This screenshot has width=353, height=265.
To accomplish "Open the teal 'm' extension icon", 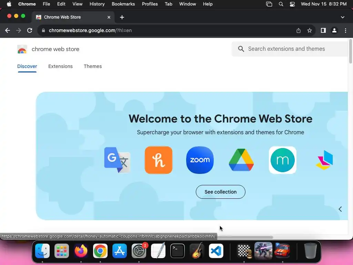I will 283,160.
